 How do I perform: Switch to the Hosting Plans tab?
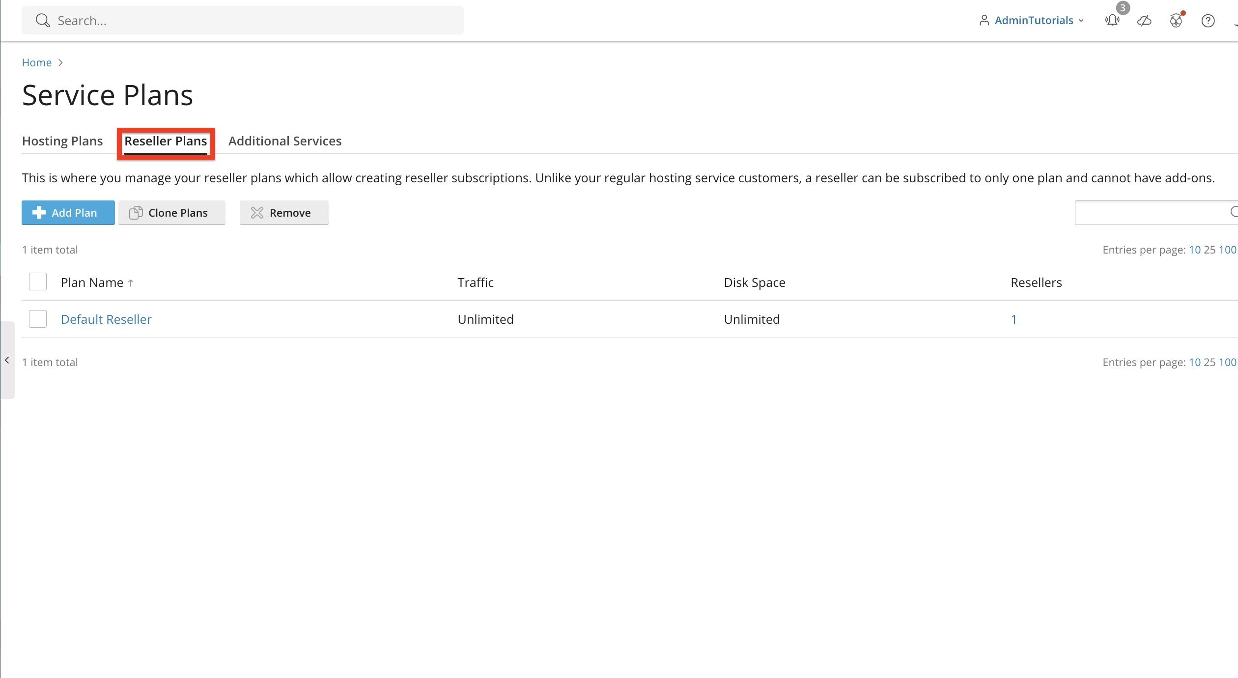pos(62,141)
